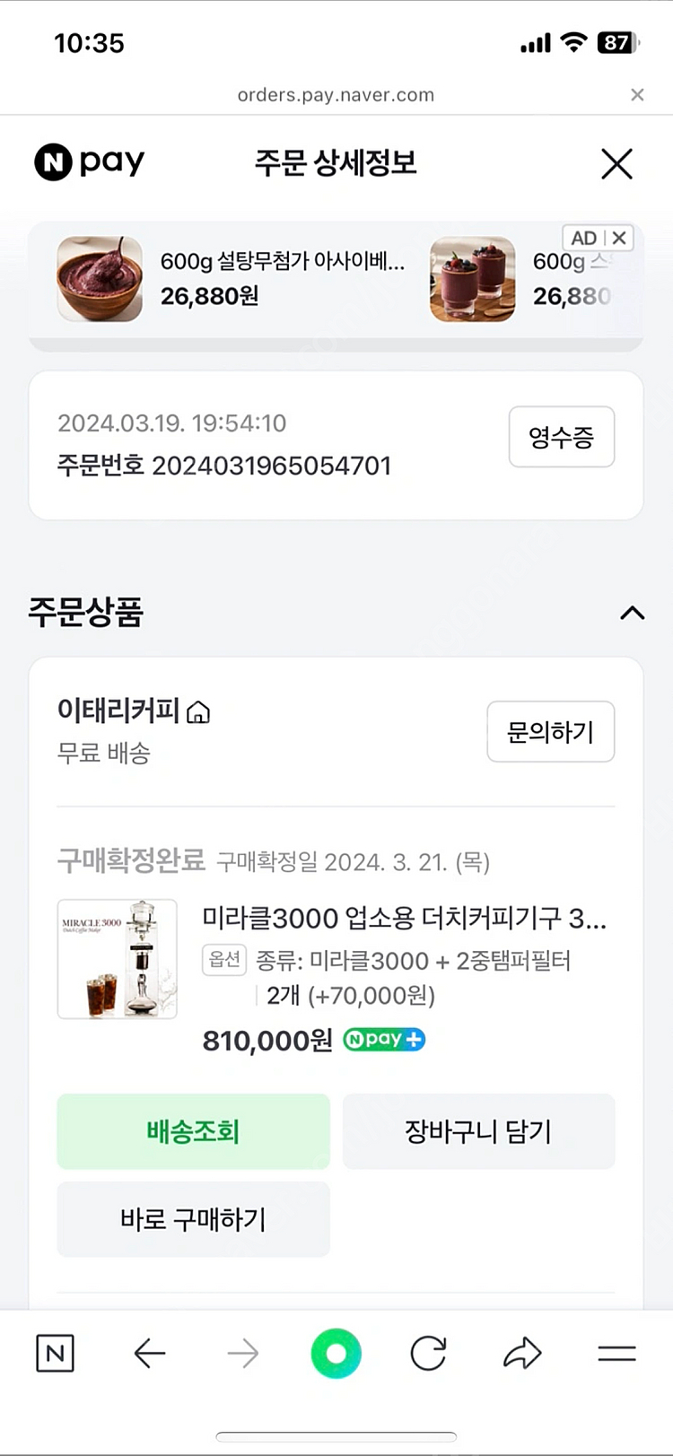Tap 장바구니 담기 button

(x=478, y=1131)
